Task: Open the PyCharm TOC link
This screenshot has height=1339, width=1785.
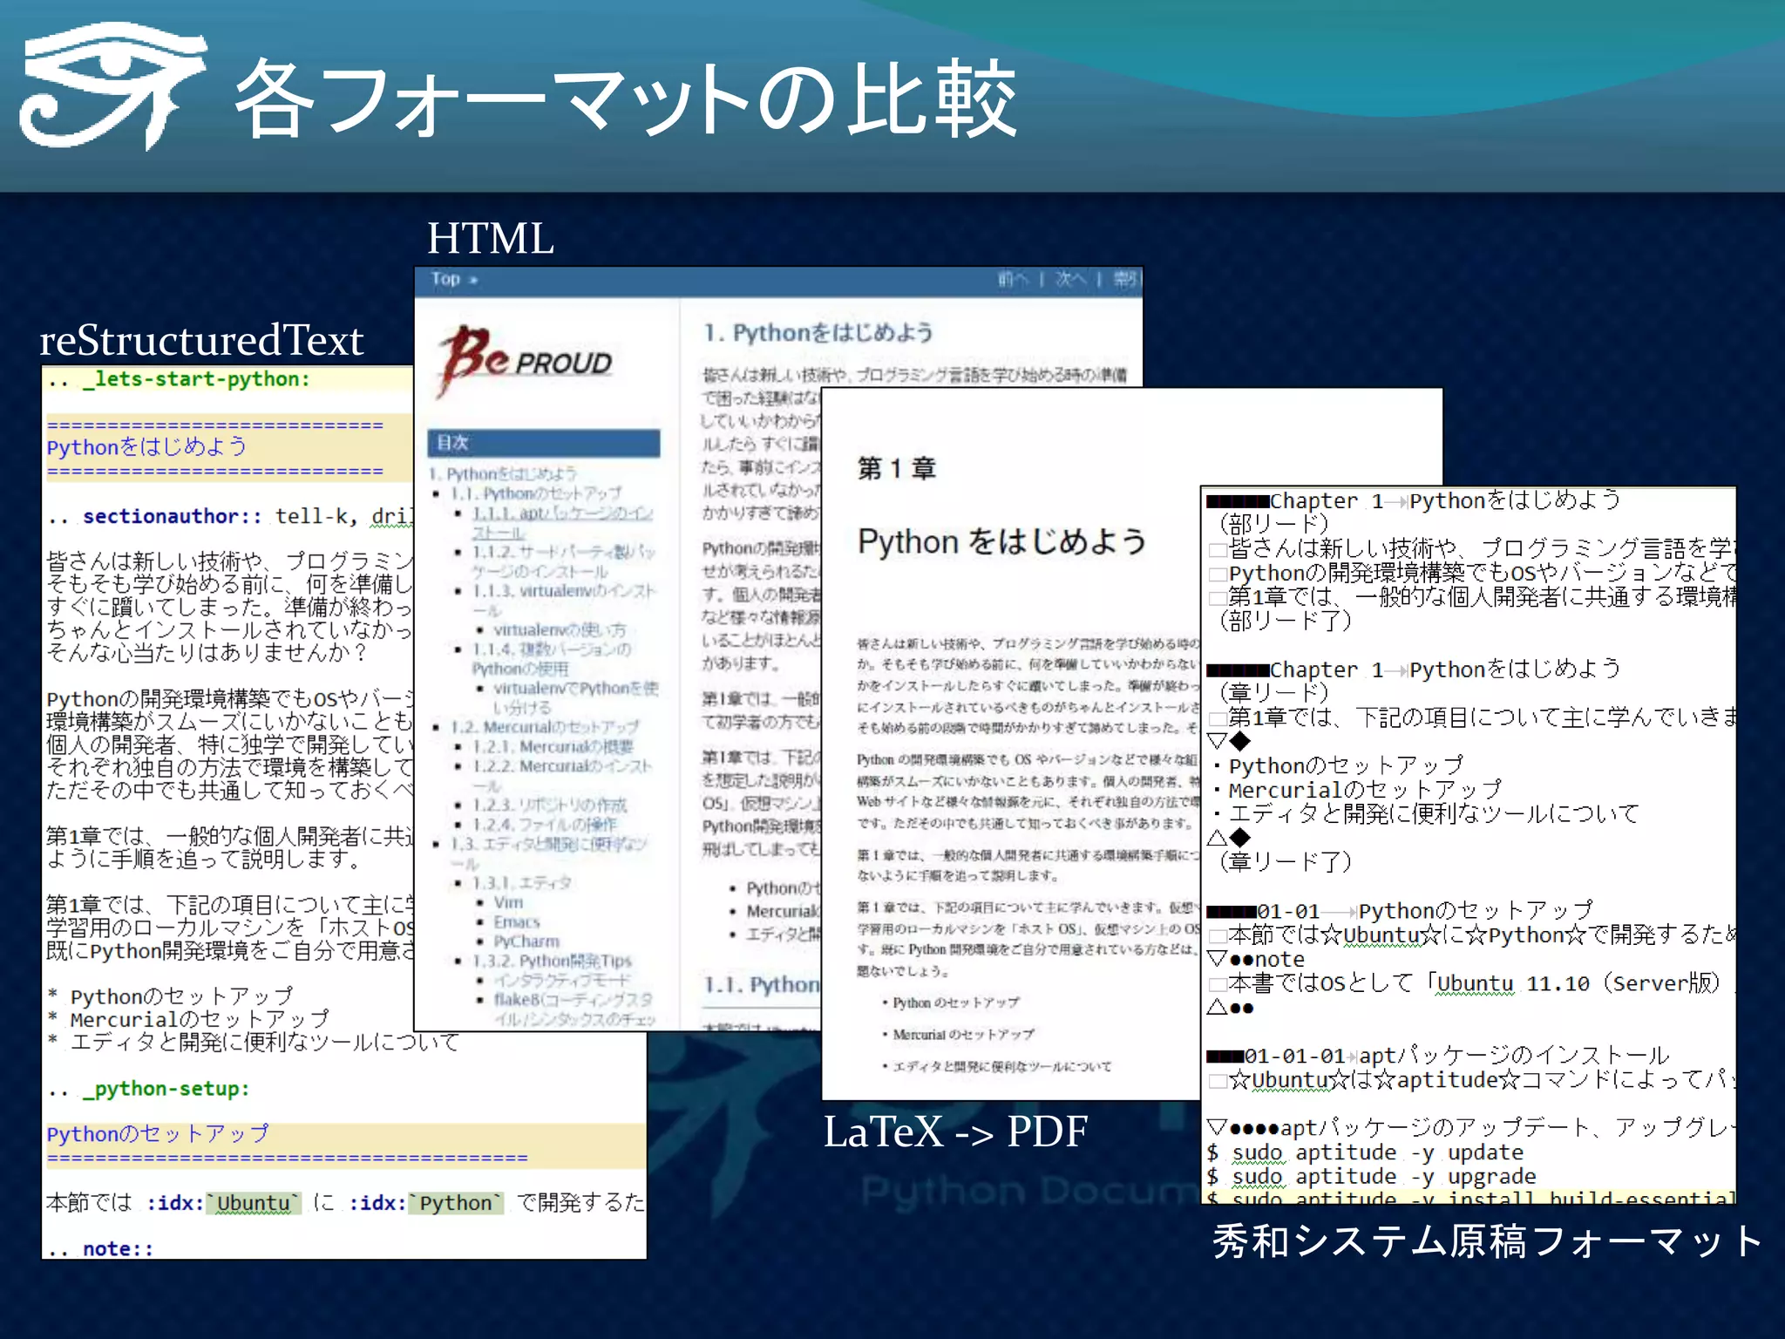Action: coord(526,941)
